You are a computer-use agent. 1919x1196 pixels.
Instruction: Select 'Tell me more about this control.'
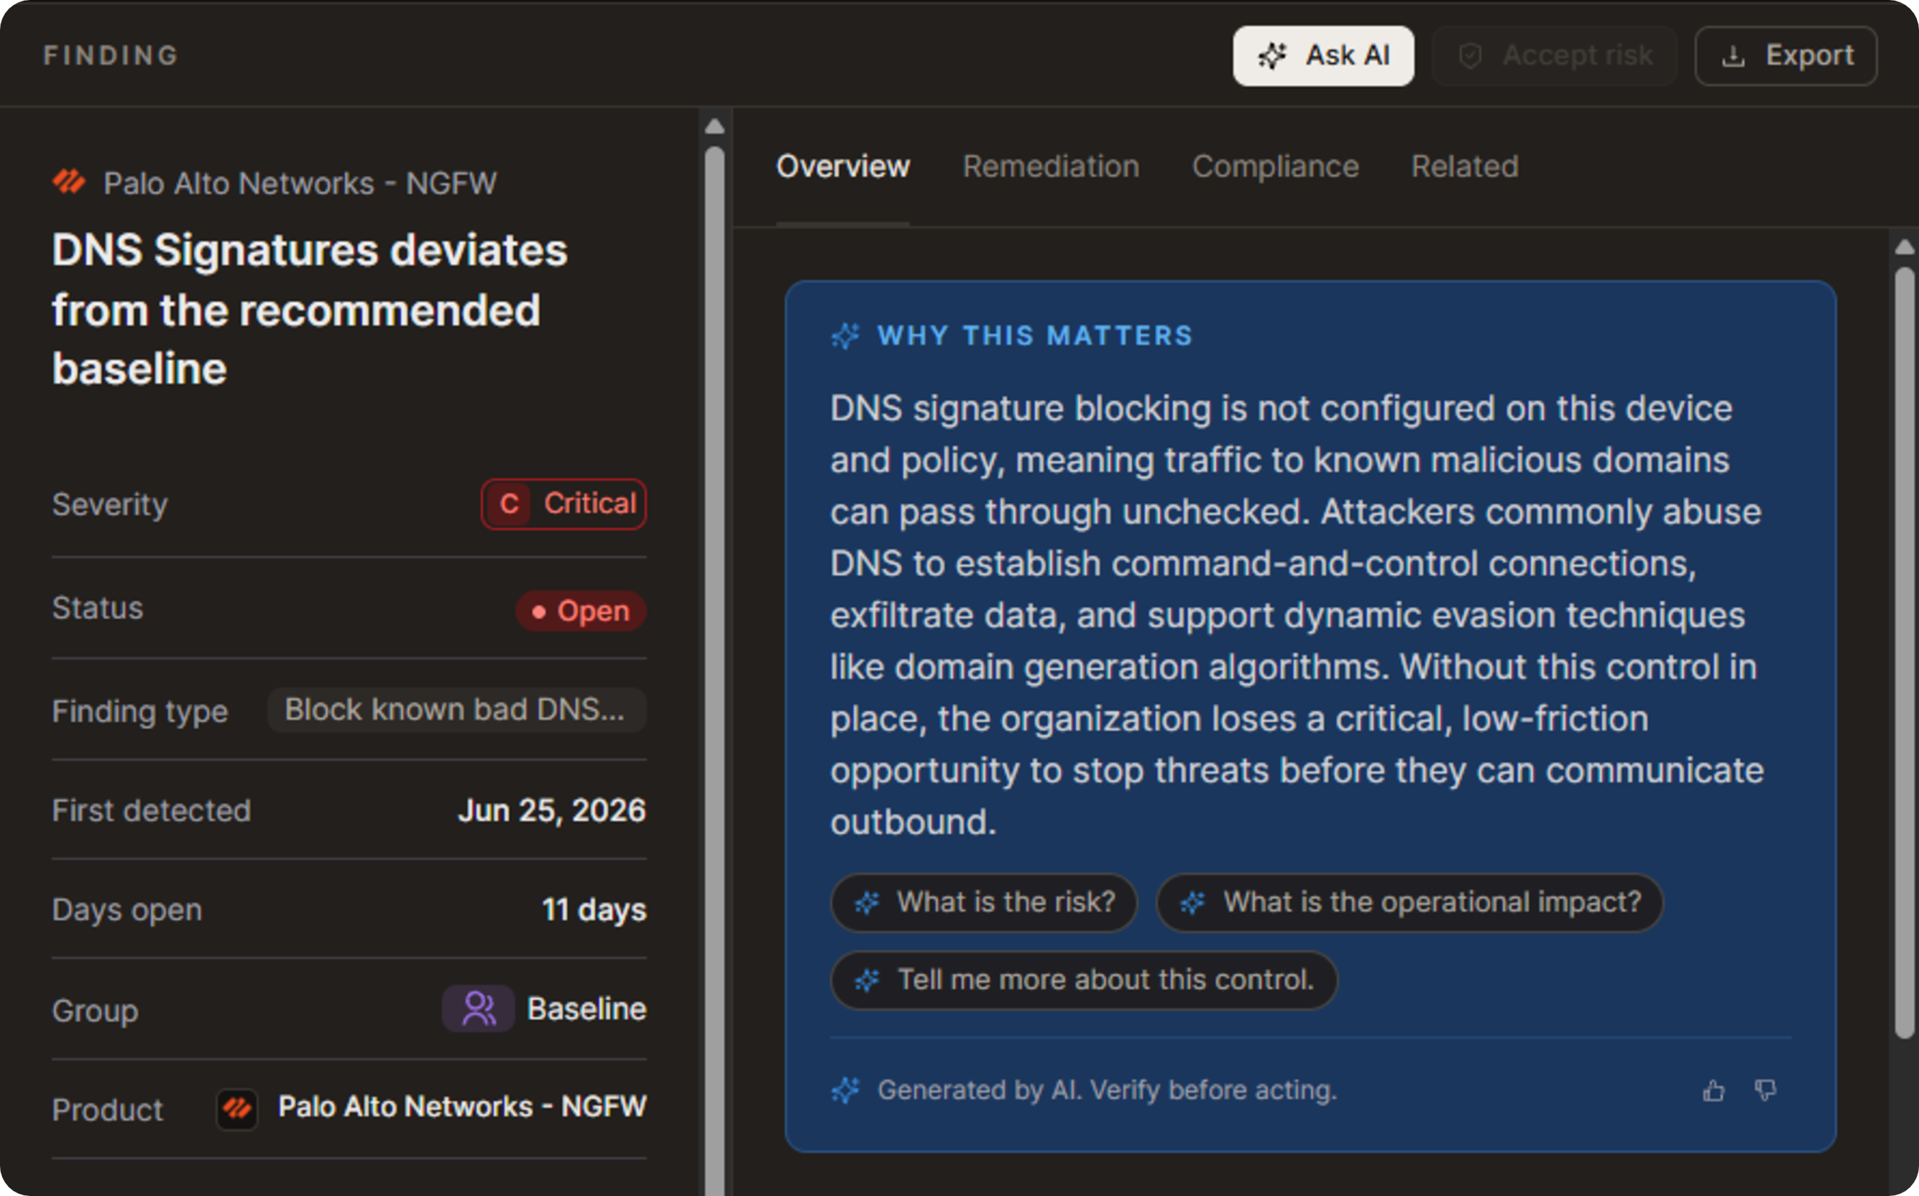coord(1084,980)
